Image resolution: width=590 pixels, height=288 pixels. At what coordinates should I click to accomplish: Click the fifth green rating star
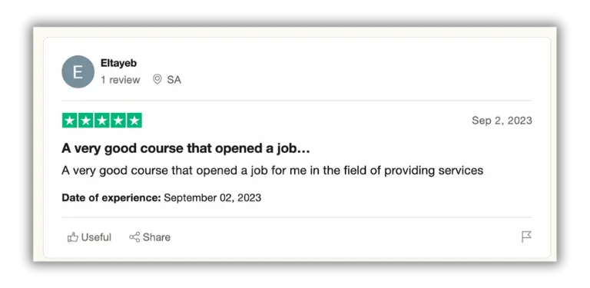[x=134, y=121]
